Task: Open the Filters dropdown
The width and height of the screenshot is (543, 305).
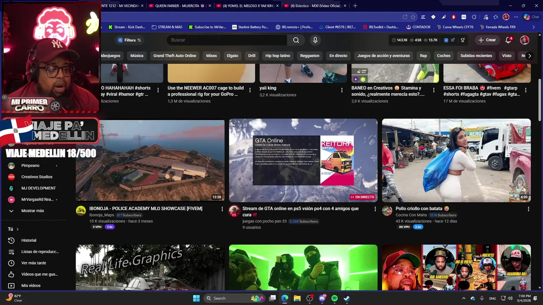Action: click(x=130, y=40)
